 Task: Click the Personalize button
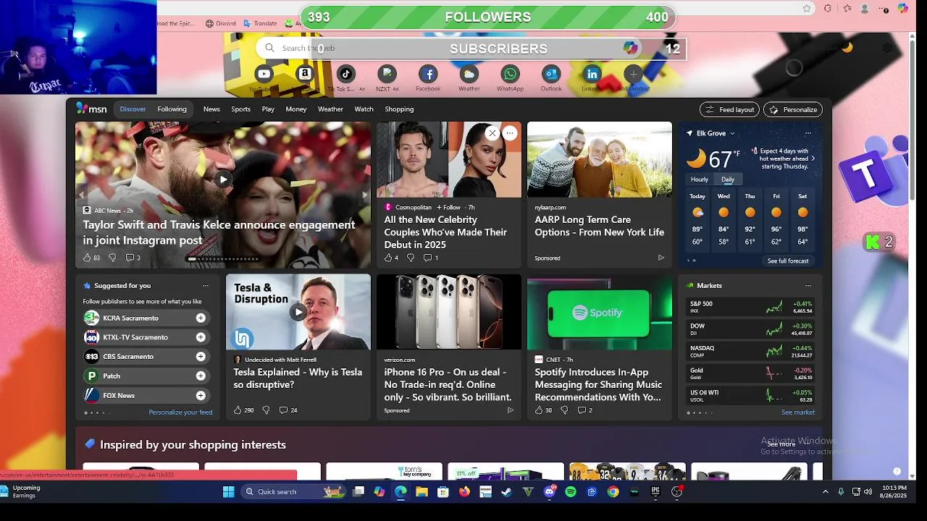click(793, 109)
